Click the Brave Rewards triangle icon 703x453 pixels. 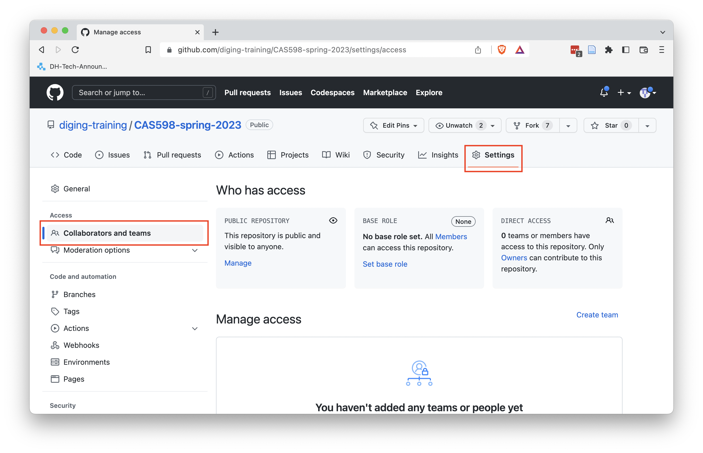click(x=520, y=50)
